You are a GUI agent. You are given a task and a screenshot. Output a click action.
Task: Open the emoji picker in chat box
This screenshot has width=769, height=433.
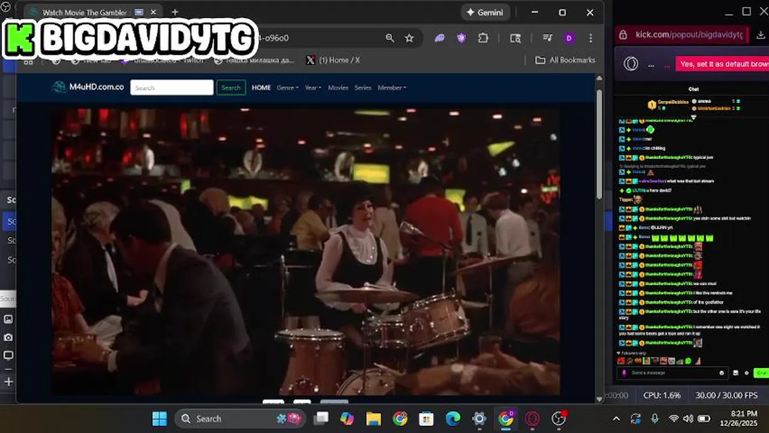point(721,373)
